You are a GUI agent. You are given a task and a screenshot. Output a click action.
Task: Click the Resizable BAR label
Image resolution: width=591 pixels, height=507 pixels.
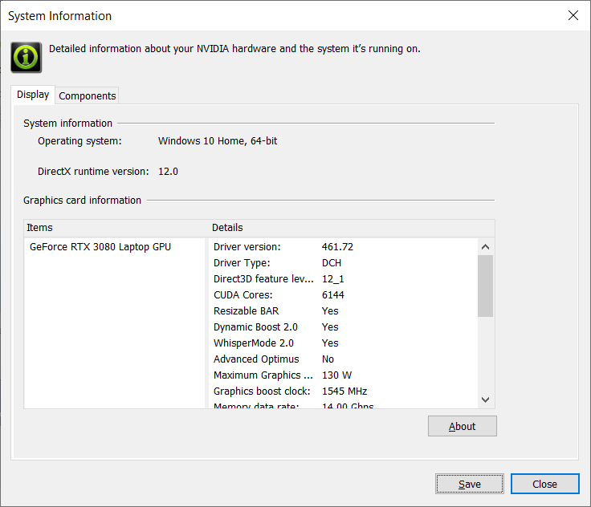(247, 311)
